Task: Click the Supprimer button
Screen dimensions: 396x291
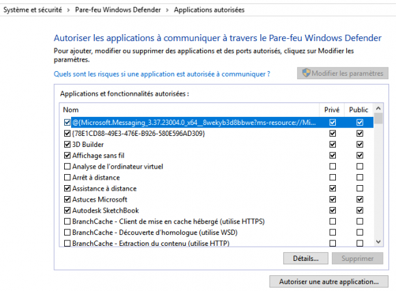Action: pos(357,258)
